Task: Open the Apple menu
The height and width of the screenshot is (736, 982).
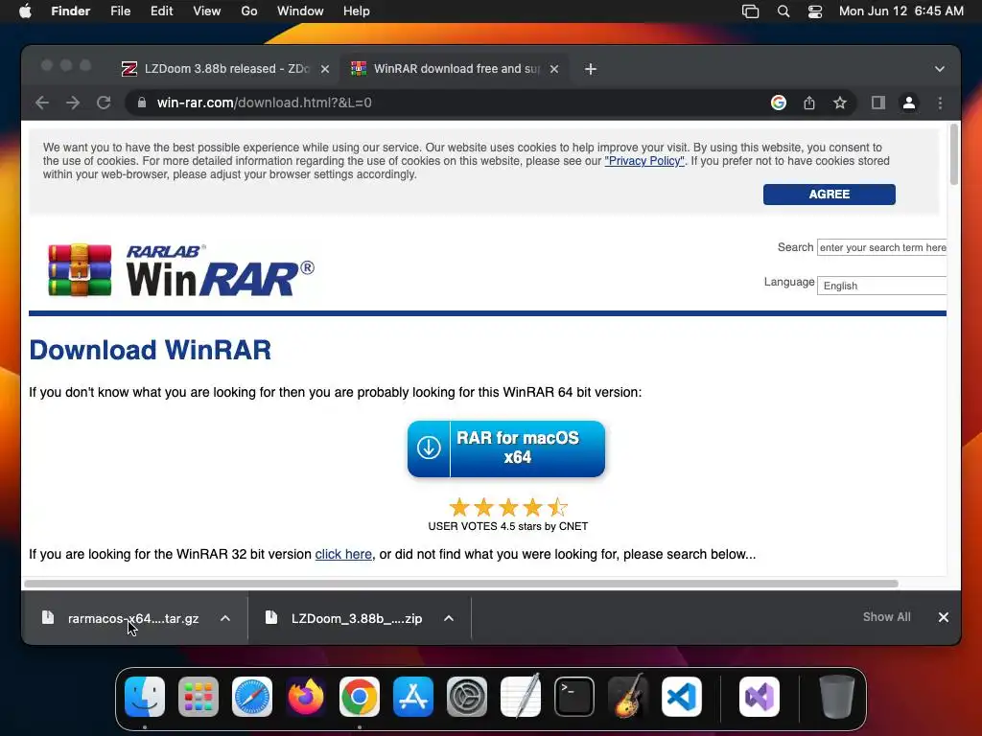Action: (x=25, y=11)
